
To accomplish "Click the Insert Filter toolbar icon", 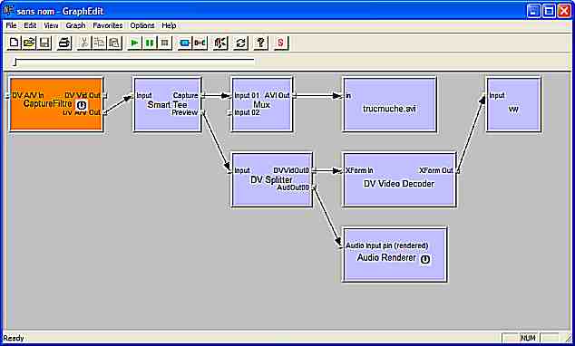I will (x=184, y=43).
